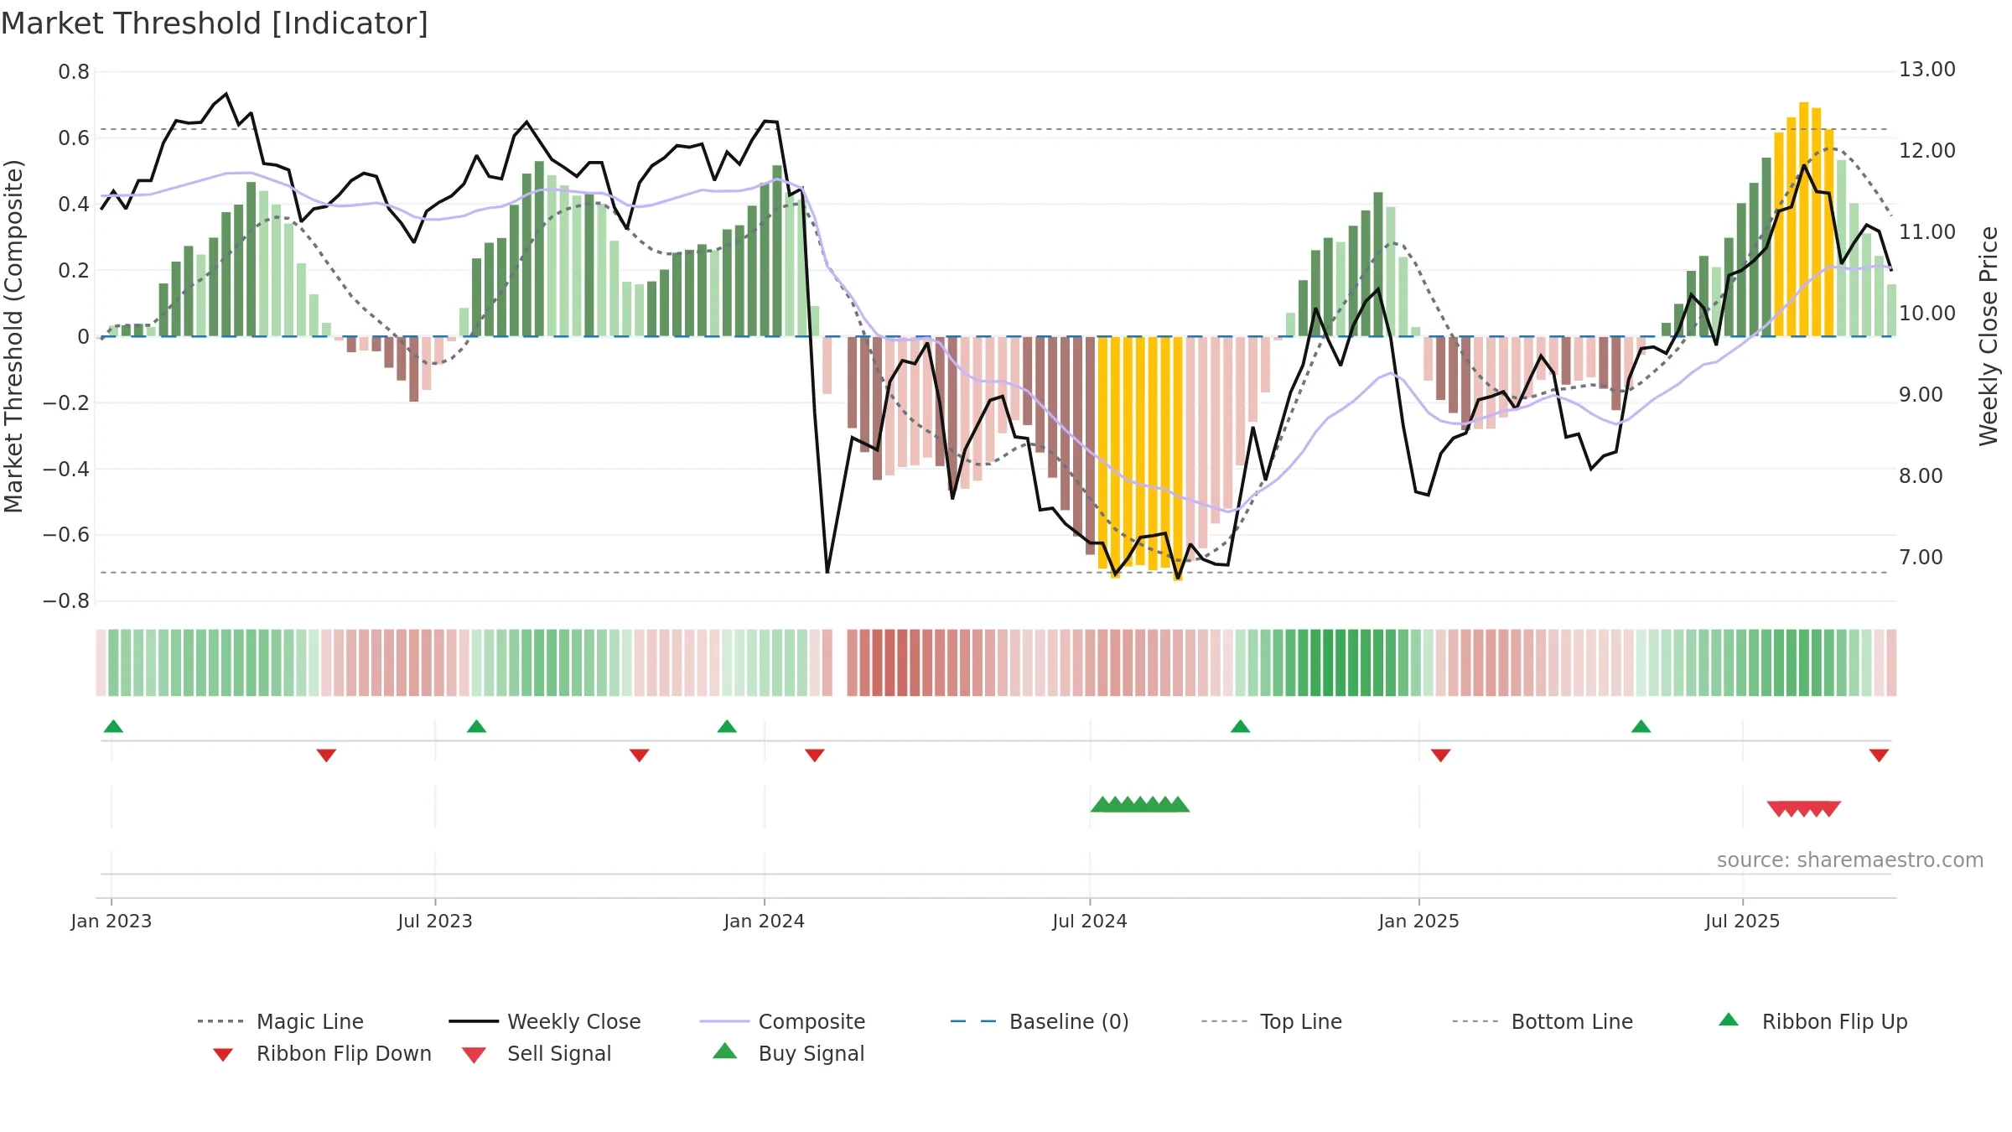Click the 13.00 right axis tick label

coord(1926,70)
